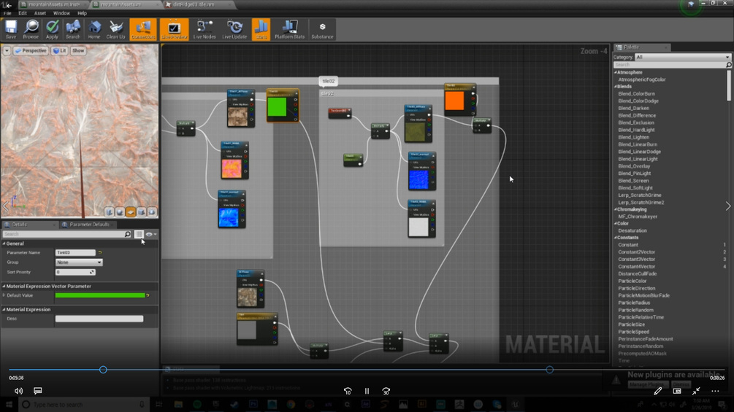Click the orange color node in the graph
The height and width of the screenshot is (412, 734).
pos(459,99)
